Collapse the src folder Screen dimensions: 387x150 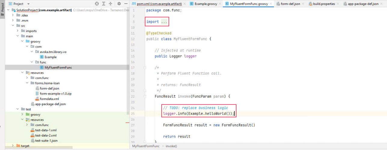click(x=13, y=26)
